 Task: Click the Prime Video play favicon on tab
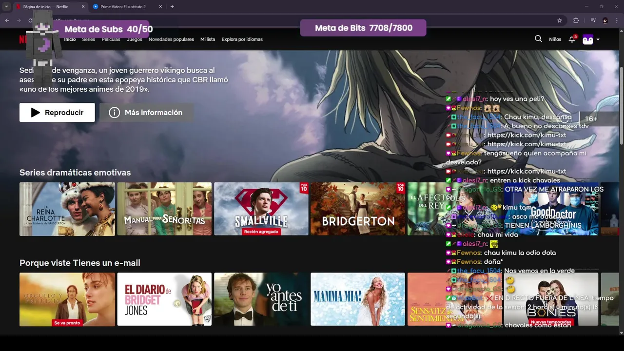tap(96, 7)
